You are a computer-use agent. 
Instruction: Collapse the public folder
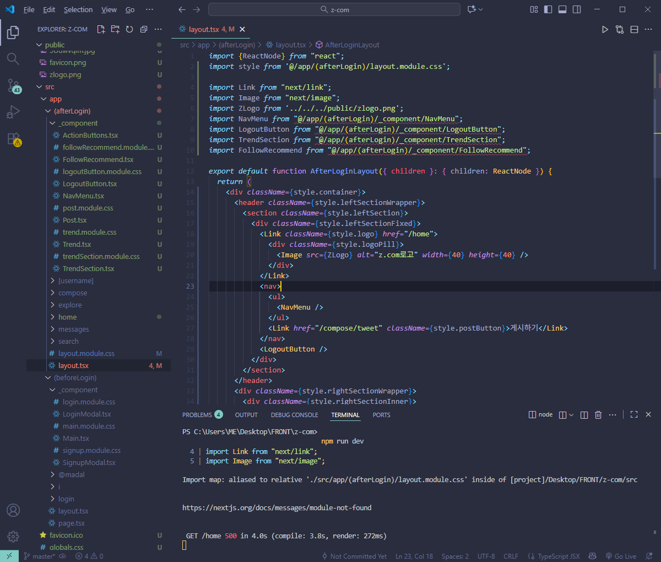pyautogui.click(x=98, y=45)
